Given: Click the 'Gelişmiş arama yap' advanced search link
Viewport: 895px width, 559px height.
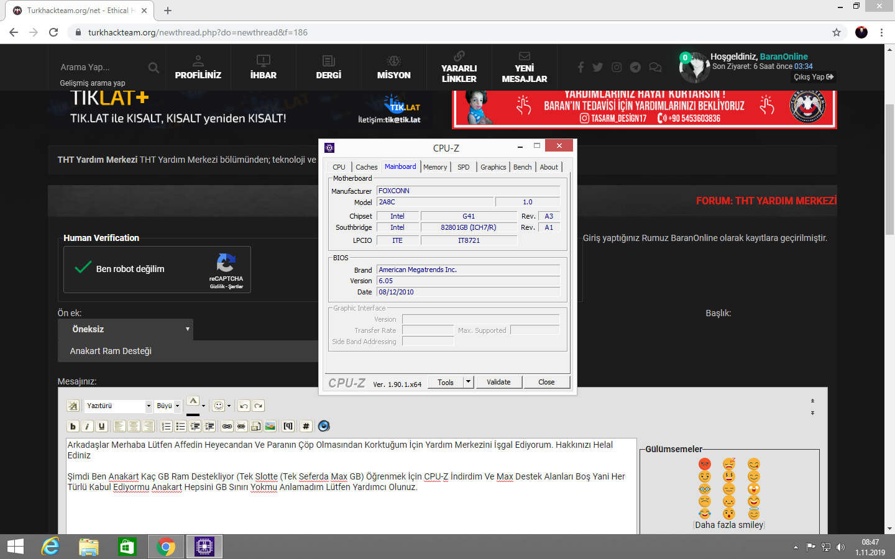Looking at the screenshot, I should click(x=93, y=83).
